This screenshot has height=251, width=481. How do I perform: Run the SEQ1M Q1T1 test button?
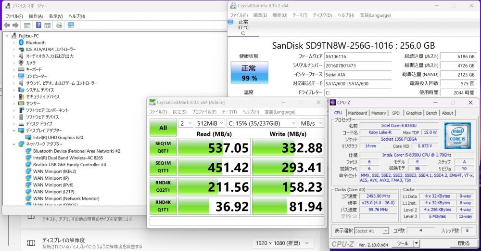tap(163, 167)
